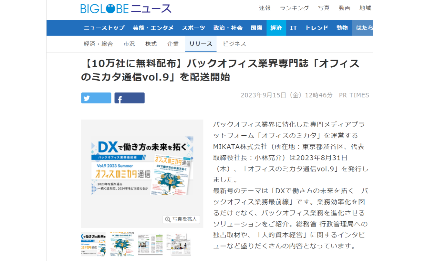436x261 pixels.
Task: Select third thumbnail with green page spread
Action: [150, 244]
